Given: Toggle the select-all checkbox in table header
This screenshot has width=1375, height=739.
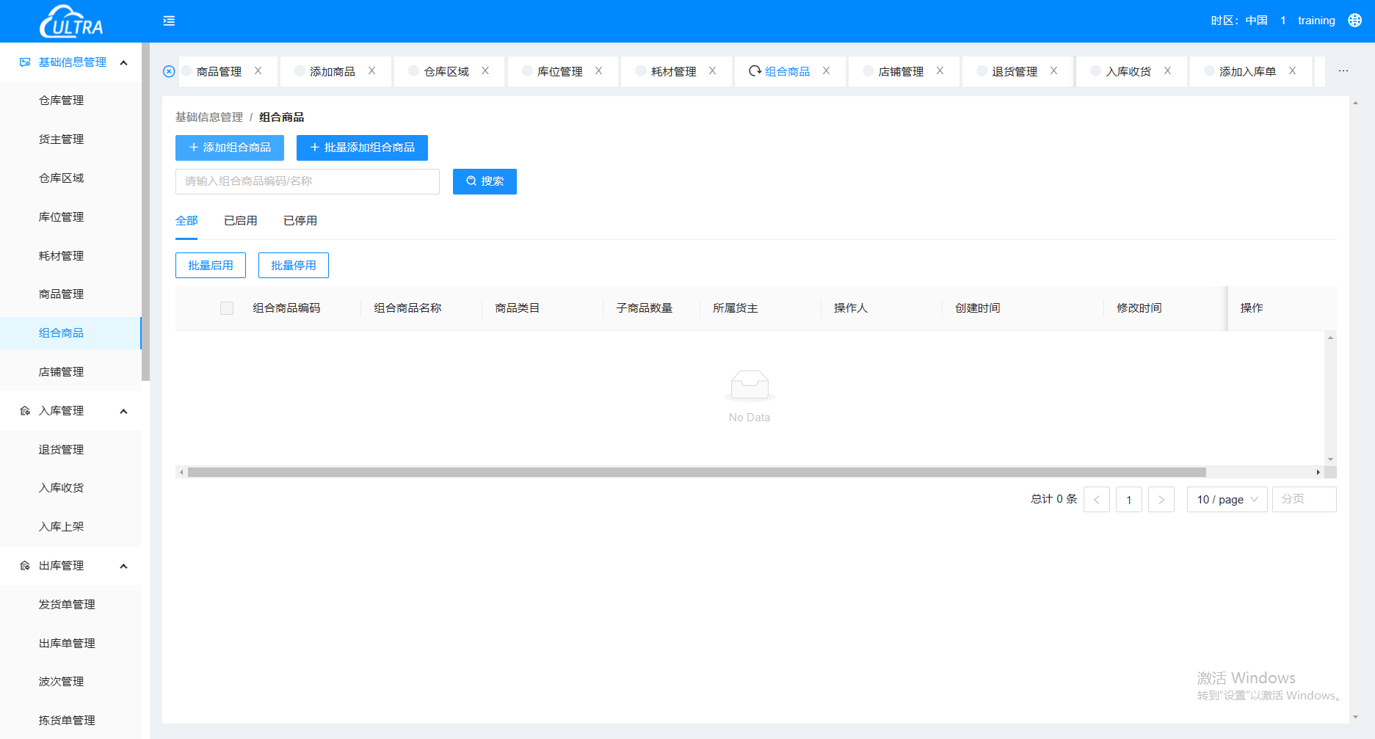Looking at the screenshot, I should tap(227, 308).
